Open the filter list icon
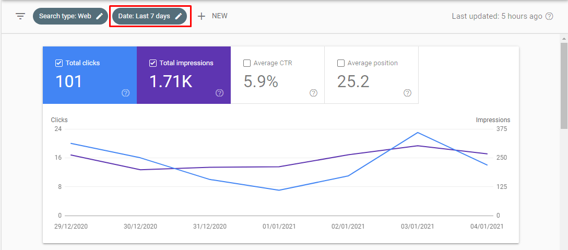This screenshot has width=568, height=250. [20, 16]
